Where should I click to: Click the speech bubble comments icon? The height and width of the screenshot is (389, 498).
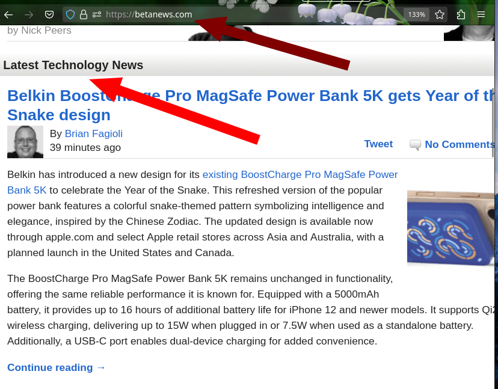(415, 145)
